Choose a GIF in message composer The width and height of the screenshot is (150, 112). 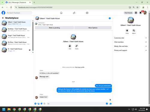(44, 104)
